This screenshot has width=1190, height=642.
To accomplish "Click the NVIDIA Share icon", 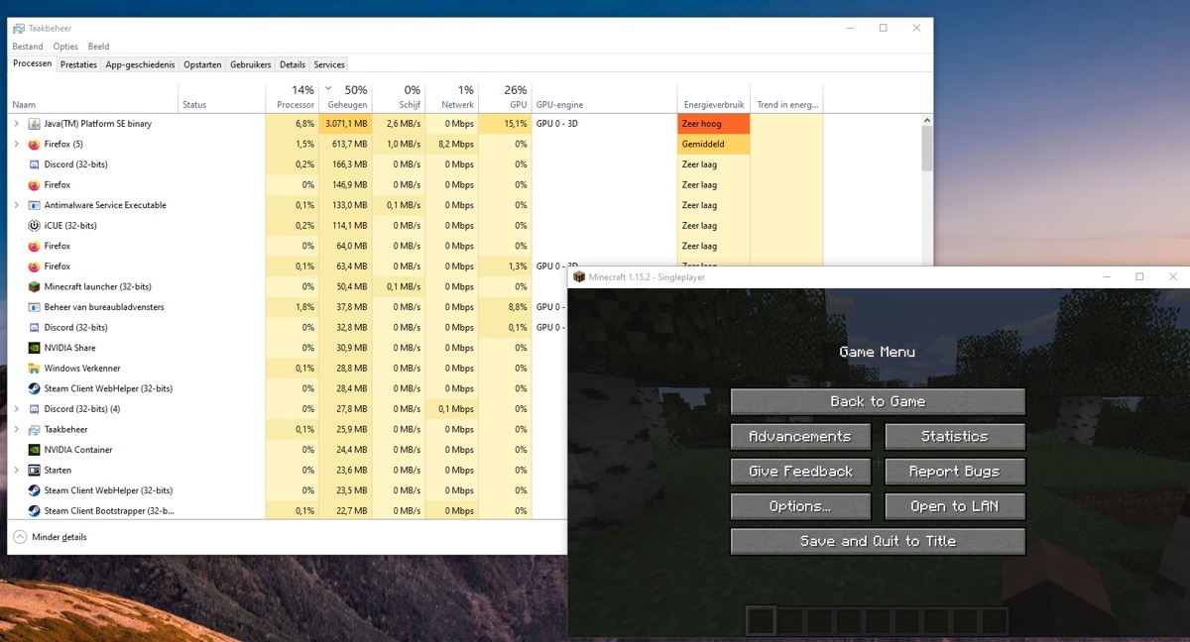I will click(x=35, y=348).
